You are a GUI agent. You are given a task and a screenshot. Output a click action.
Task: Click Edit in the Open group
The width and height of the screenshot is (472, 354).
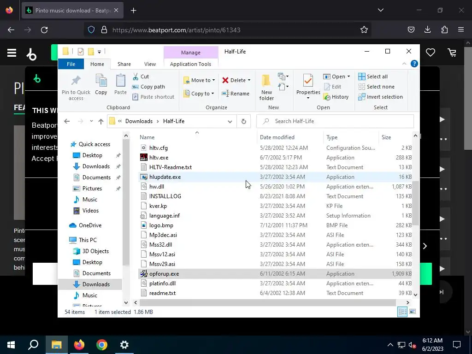[x=332, y=87]
